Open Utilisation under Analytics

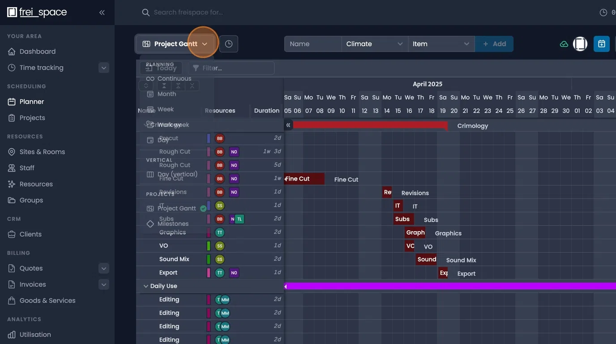(x=35, y=334)
